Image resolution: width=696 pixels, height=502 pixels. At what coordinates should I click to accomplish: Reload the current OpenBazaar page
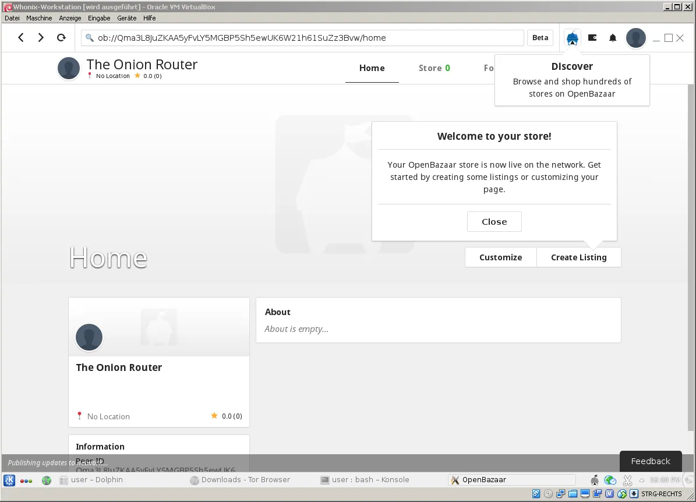[61, 38]
